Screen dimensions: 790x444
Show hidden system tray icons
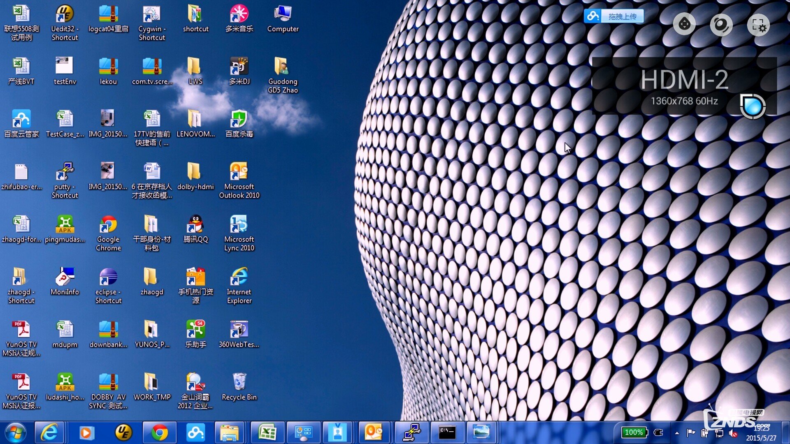[677, 433]
